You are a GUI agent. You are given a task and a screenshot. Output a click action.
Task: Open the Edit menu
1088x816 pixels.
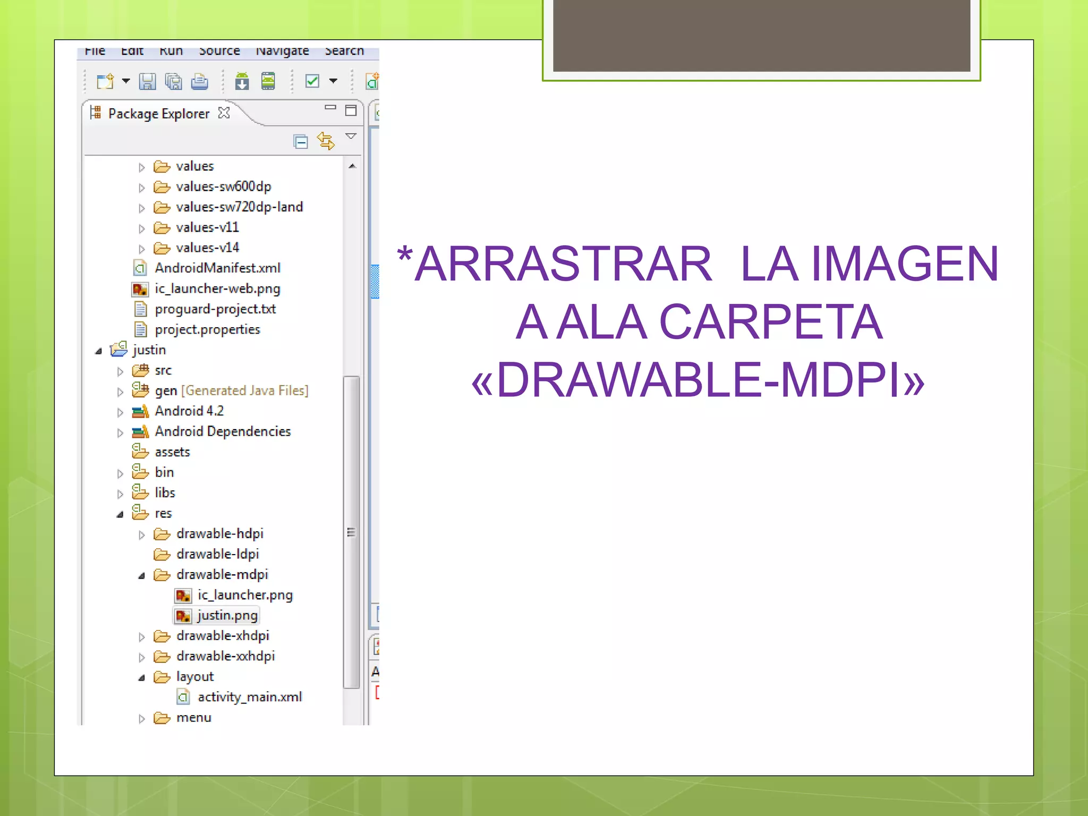point(132,51)
